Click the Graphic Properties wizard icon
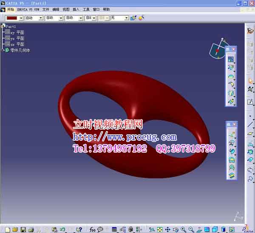 pos(142,18)
